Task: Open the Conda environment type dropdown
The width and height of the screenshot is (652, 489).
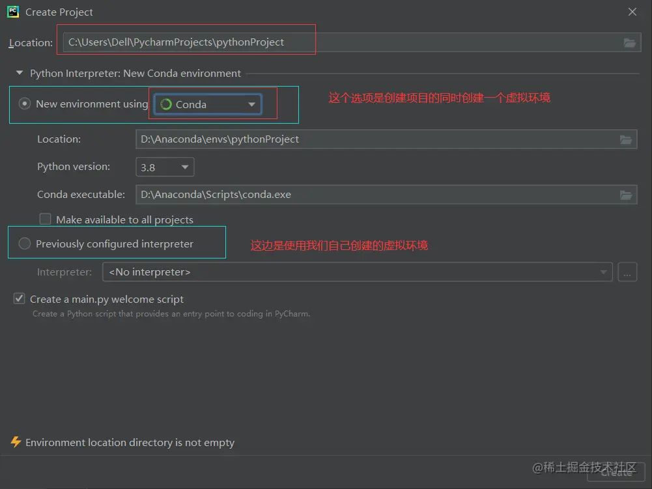Action: (x=208, y=104)
